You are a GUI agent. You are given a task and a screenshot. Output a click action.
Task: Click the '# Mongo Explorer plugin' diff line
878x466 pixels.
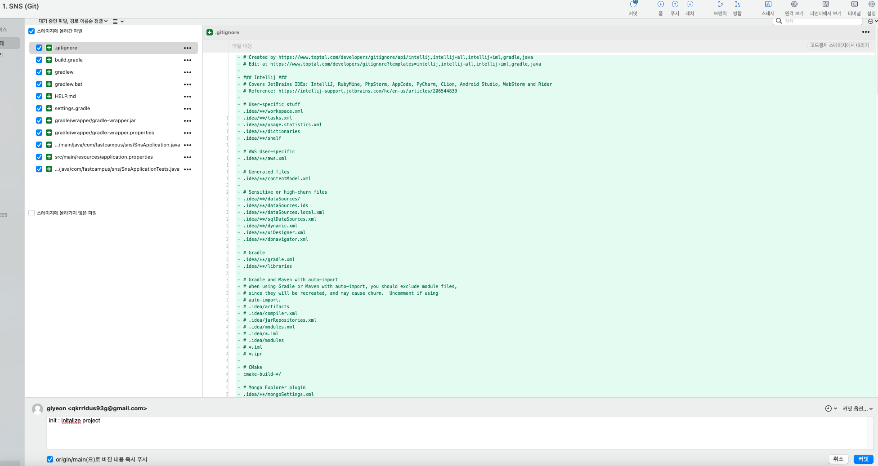click(x=274, y=387)
